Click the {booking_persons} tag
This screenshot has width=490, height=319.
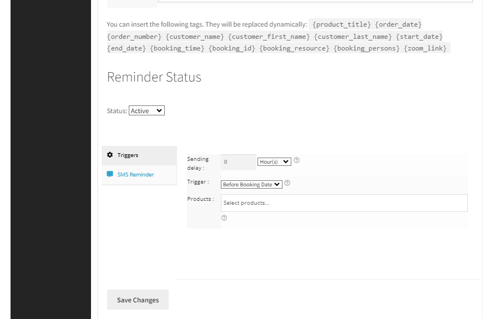[367, 48]
